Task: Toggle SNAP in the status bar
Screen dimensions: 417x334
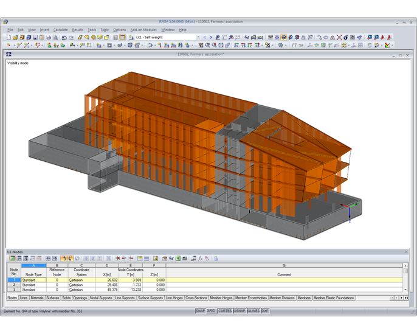Action: tap(200, 311)
